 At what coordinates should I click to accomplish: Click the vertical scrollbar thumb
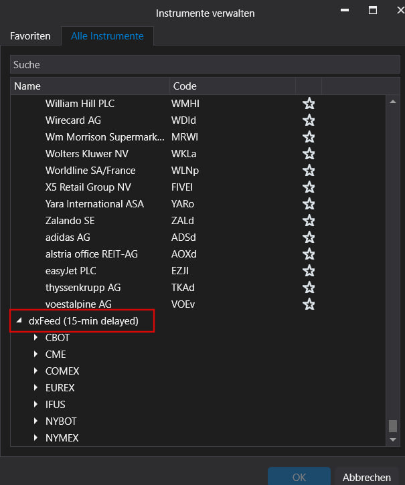(393, 425)
